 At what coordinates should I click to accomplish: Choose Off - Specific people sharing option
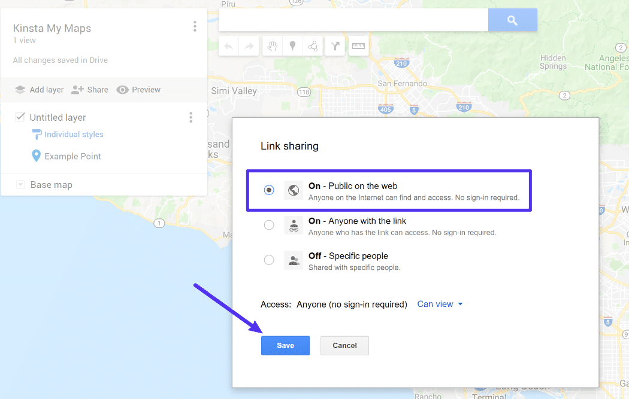(x=269, y=260)
